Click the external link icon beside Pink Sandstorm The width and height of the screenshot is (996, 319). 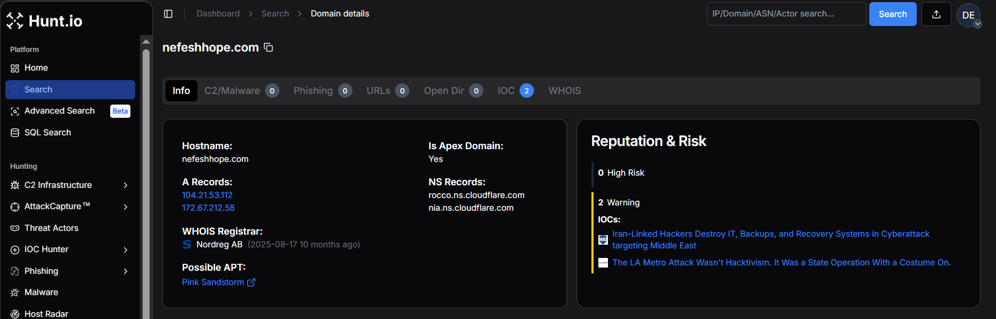point(251,282)
